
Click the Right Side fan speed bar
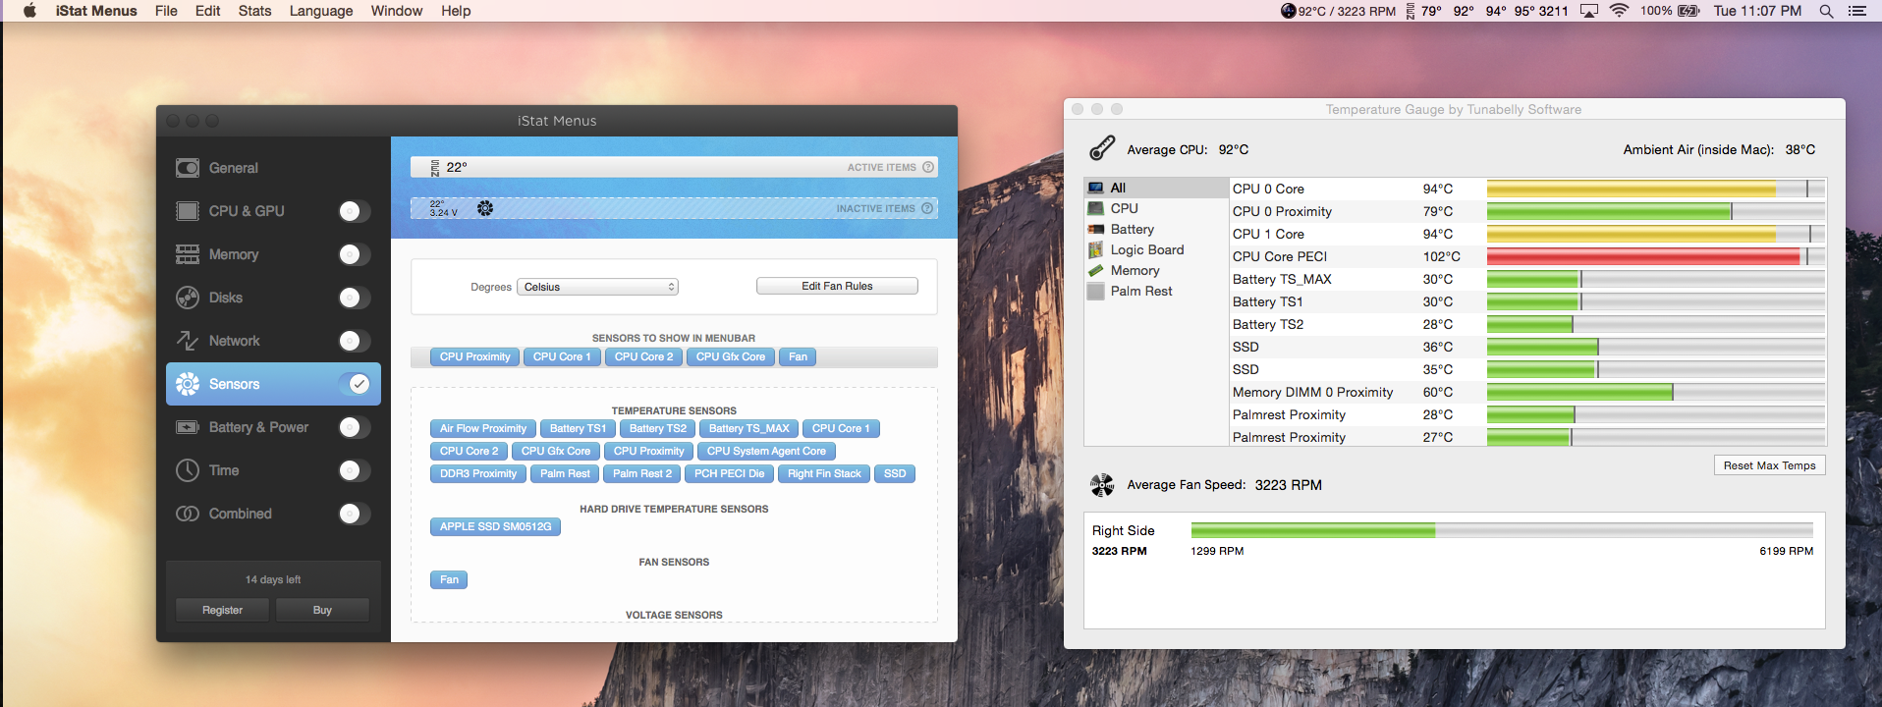[1502, 530]
